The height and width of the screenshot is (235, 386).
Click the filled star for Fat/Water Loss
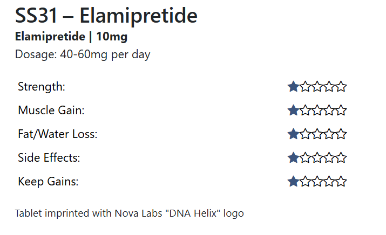point(294,134)
